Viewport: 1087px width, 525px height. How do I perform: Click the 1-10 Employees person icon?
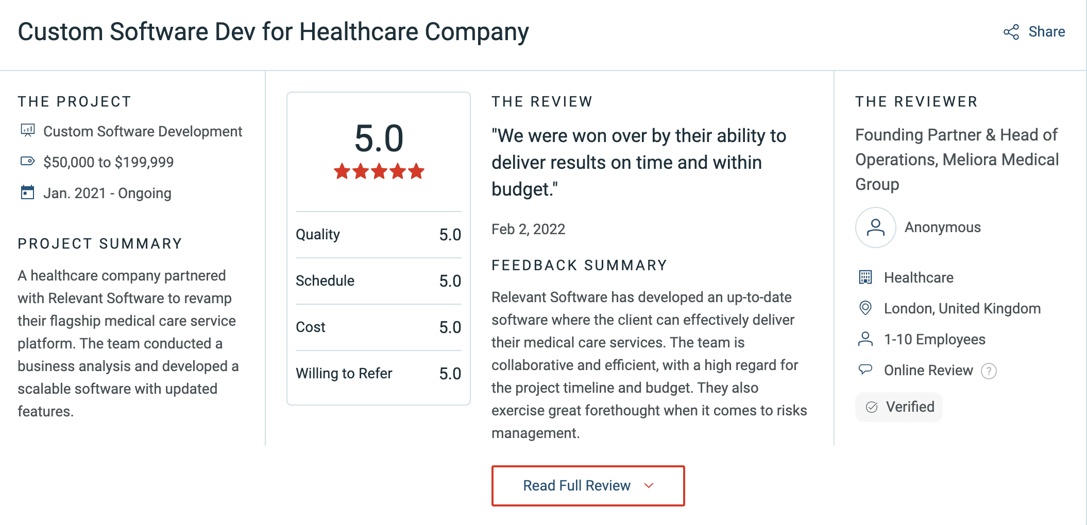[867, 339]
